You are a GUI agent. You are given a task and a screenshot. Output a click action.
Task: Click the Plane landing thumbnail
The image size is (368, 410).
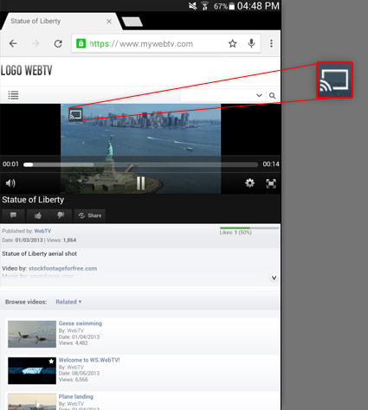click(x=32, y=402)
